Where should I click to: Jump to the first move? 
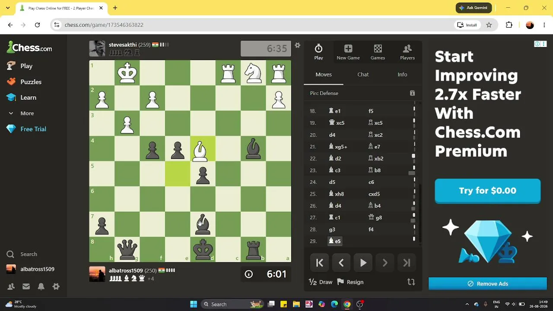(320, 263)
